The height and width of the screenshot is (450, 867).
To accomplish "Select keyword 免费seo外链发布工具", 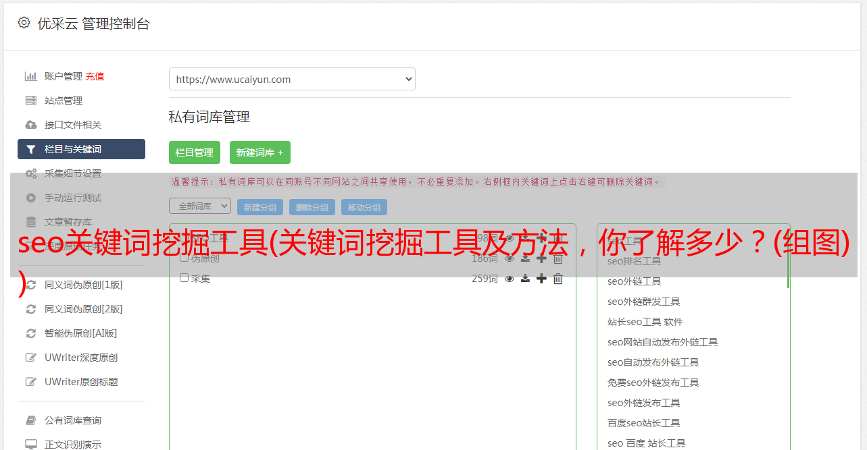I will (x=653, y=383).
